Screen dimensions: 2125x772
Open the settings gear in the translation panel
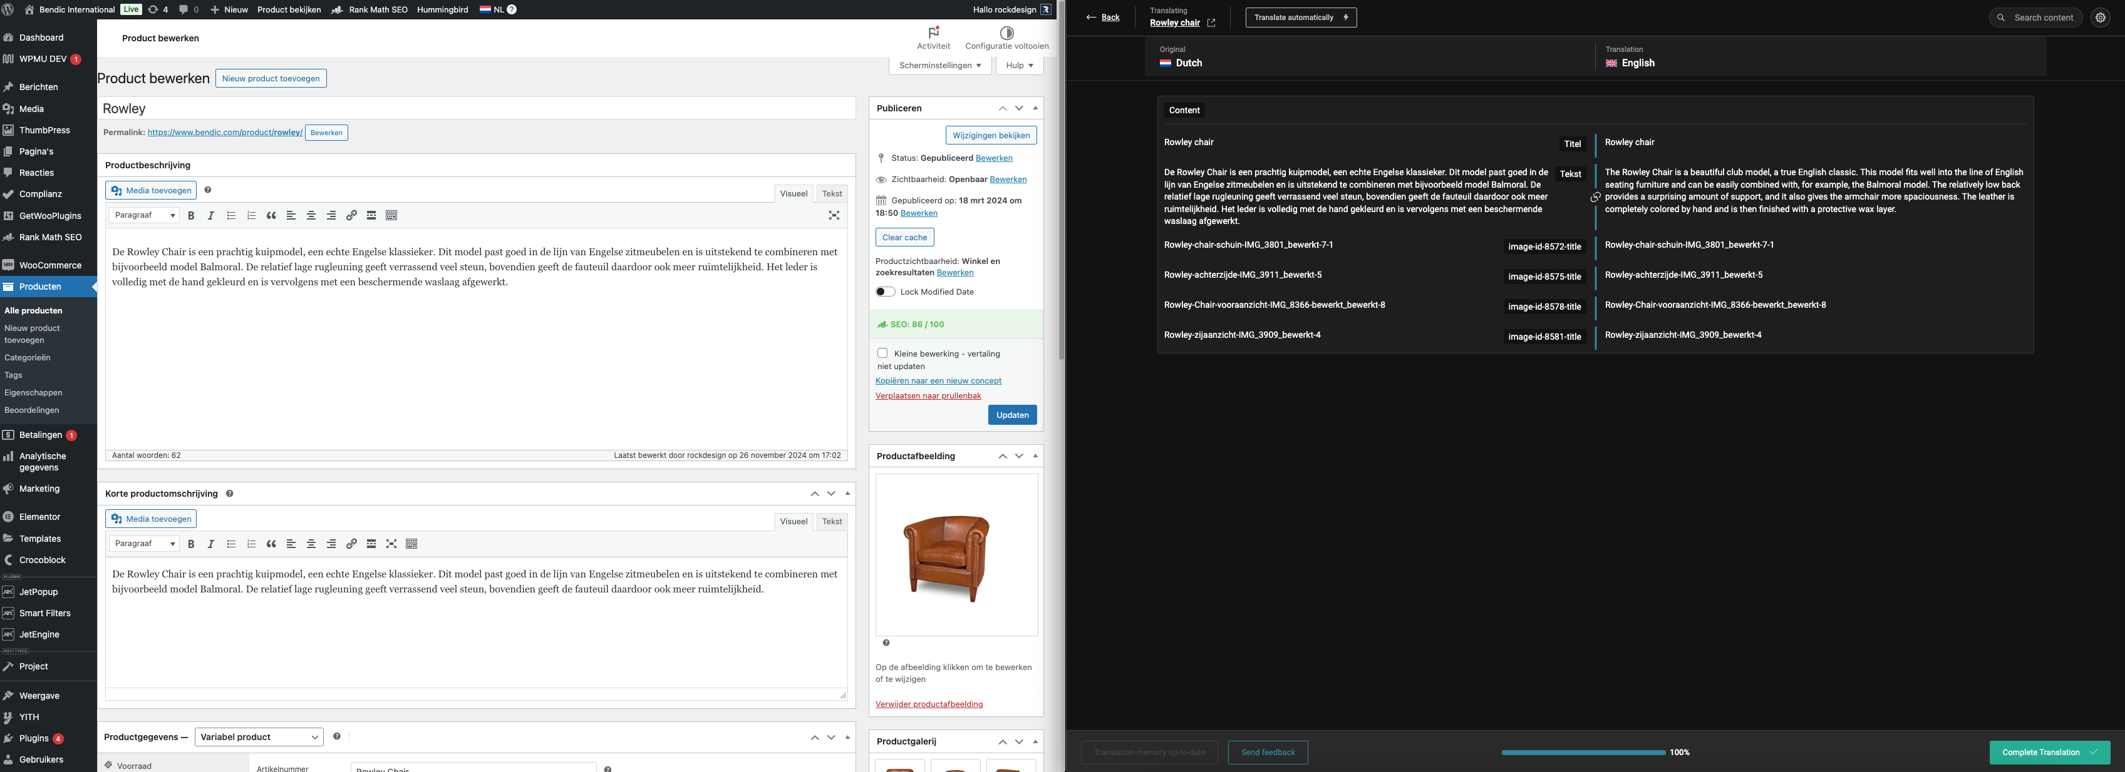pyautogui.click(x=2100, y=18)
